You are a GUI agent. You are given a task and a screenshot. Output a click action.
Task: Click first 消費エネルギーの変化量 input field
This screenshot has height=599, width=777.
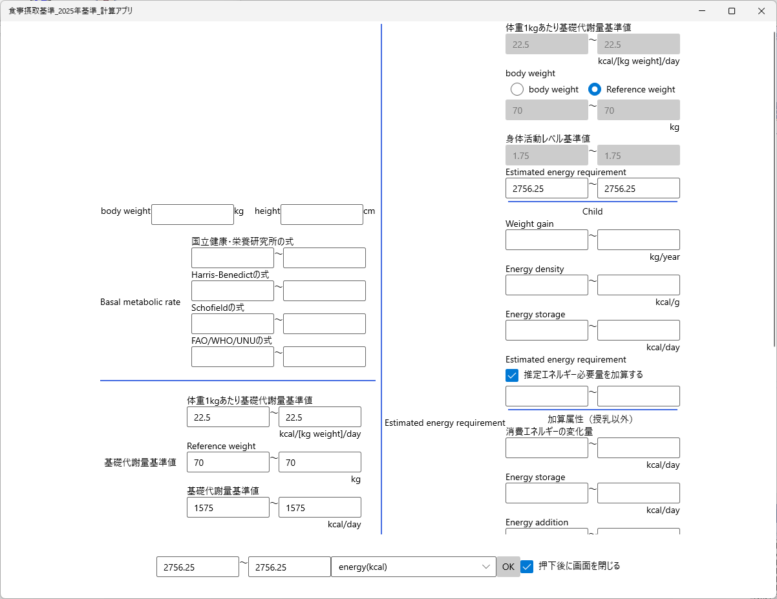[x=547, y=448]
